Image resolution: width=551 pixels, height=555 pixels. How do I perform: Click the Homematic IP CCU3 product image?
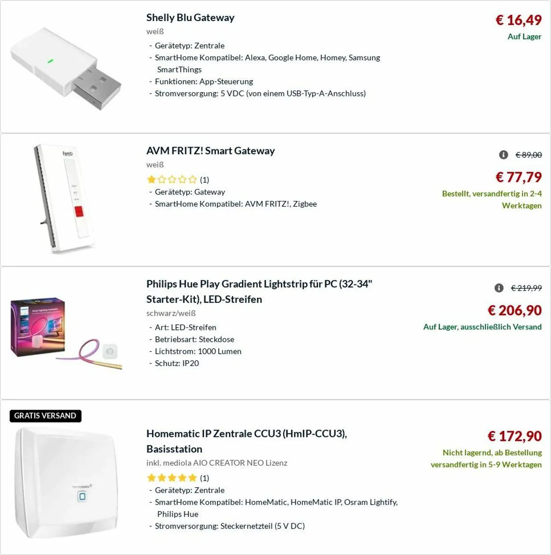click(x=66, y=483)
